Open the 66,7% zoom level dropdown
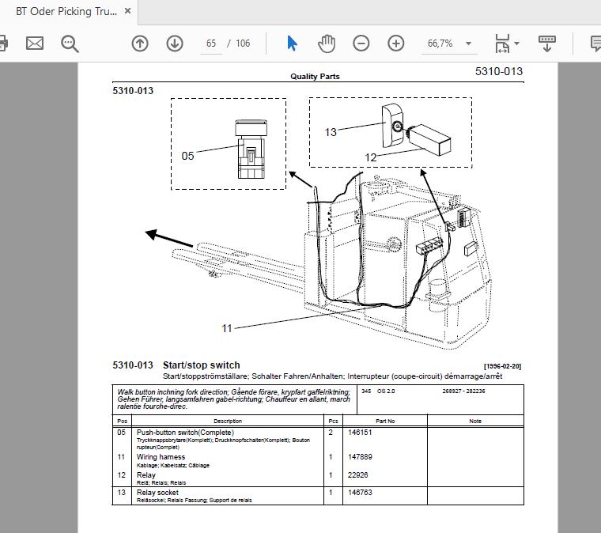Screen dimensions: 601x533 [x=468, y=43]
